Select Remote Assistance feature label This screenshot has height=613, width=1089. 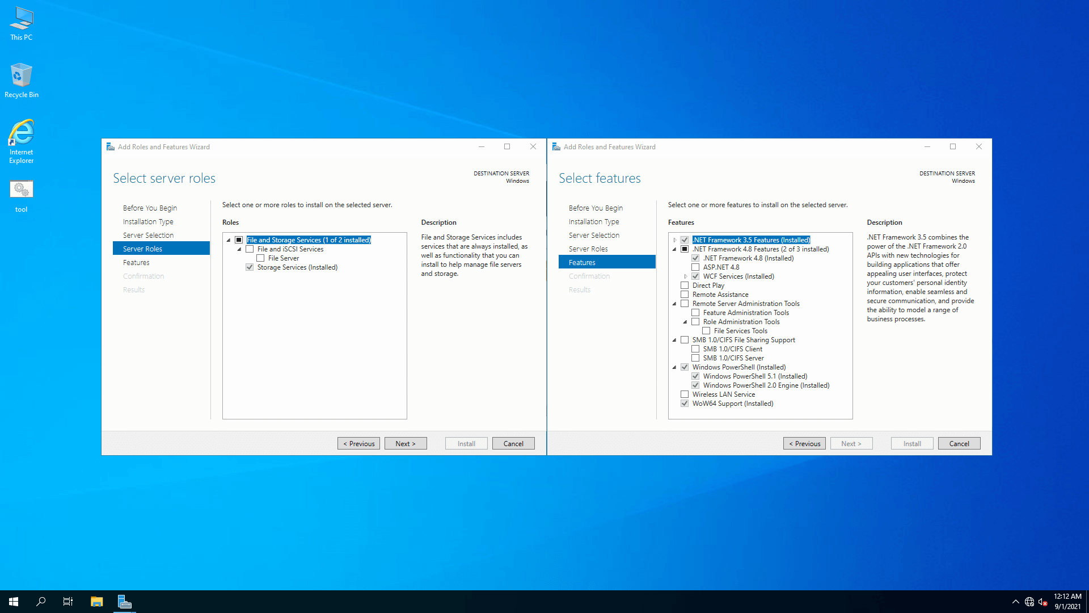(x=720, y=295)
